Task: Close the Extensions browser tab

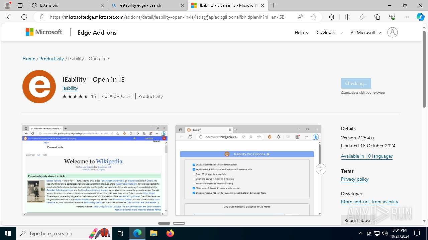Action: [x=103, y=5]
